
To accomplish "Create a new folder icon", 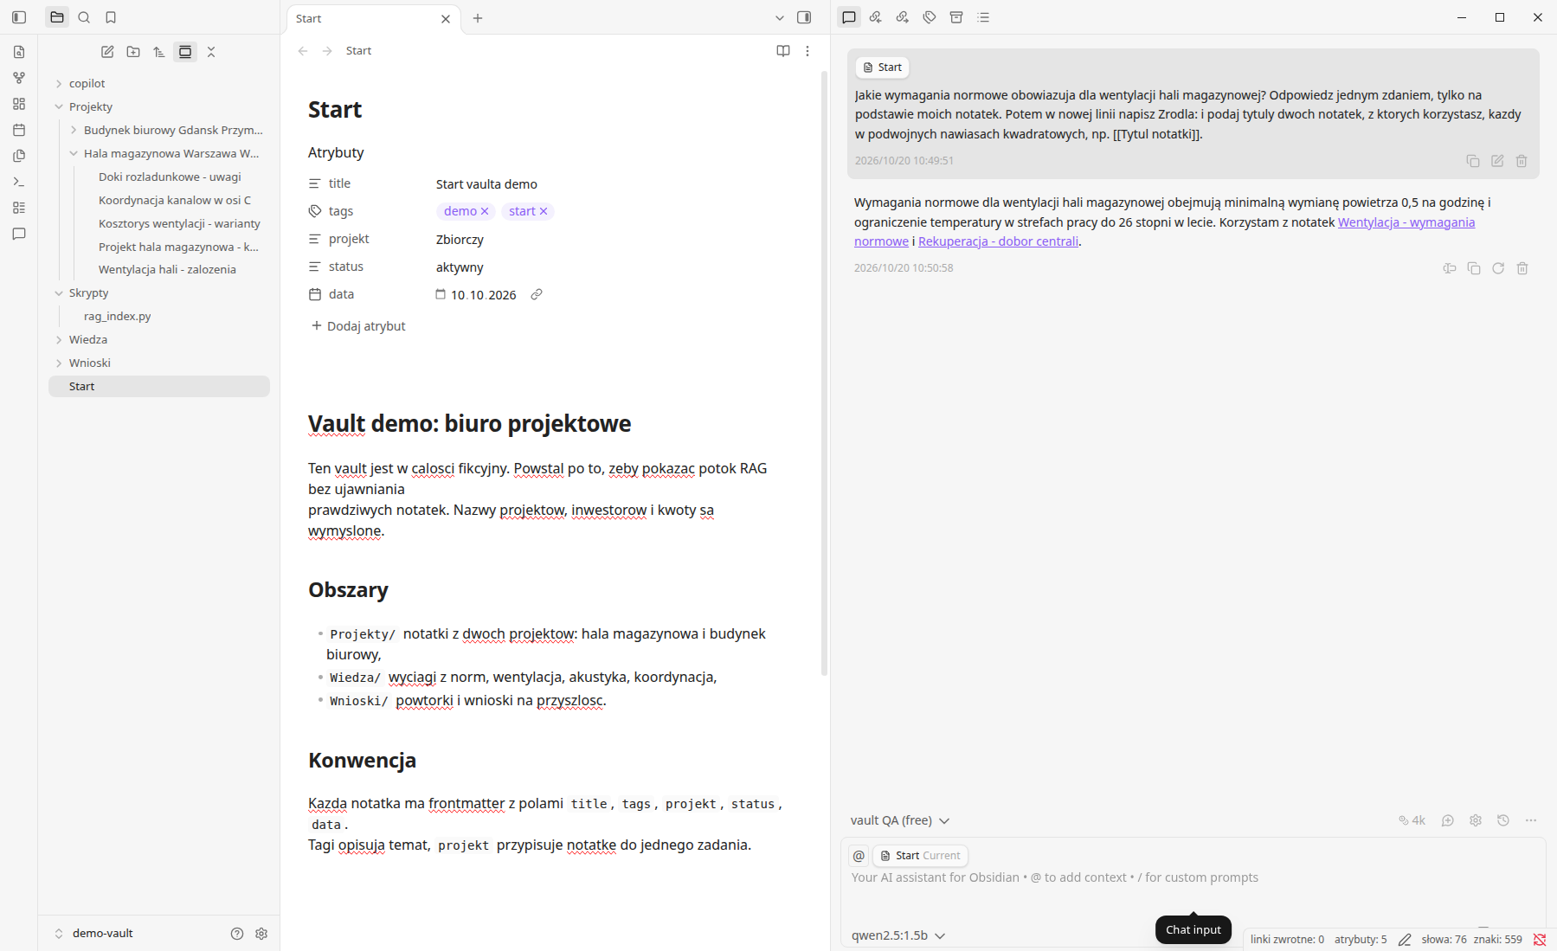I will coord(133,52).
